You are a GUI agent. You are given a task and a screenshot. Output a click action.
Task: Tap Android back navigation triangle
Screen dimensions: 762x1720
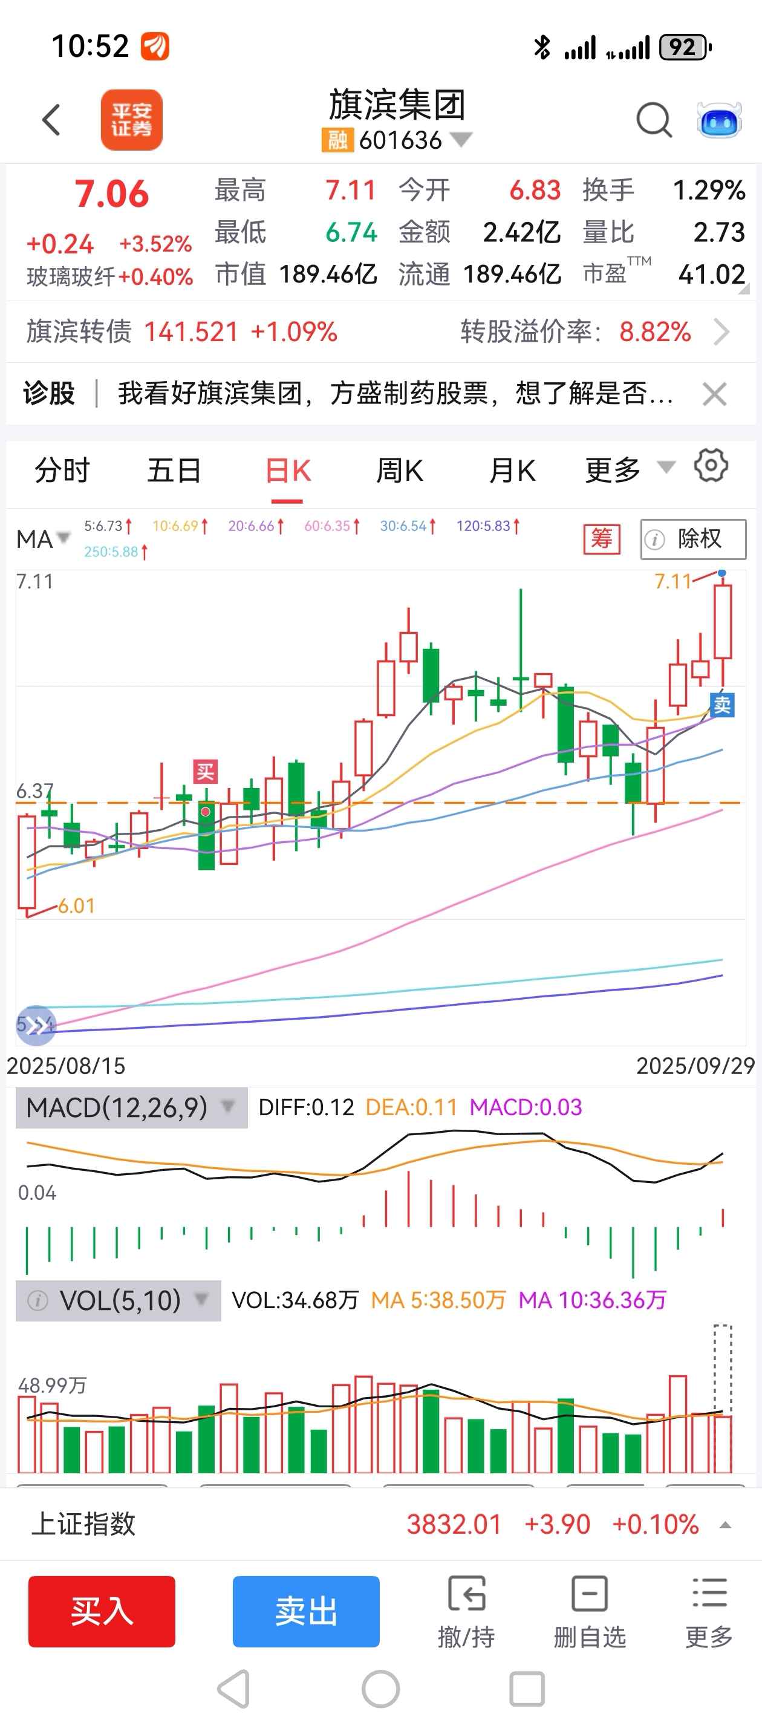point(235,1689)
